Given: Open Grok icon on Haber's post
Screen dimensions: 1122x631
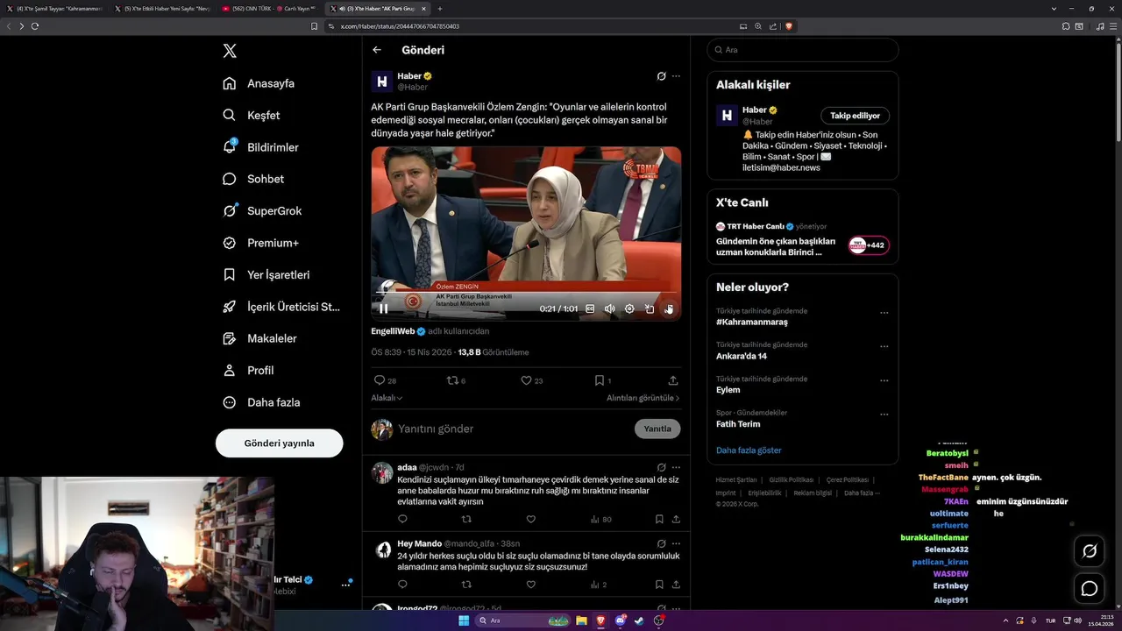Looking at the screenshot, I should [x=661, y=76].
